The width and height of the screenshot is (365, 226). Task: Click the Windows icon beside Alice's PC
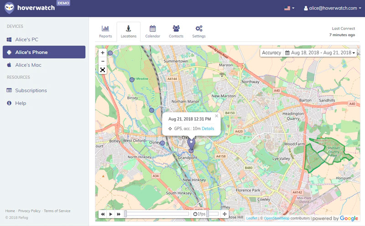9,40
